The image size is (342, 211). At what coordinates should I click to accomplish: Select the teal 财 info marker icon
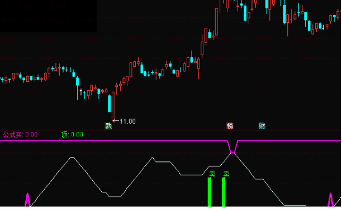pyautogui.click(x=262, y=126)
